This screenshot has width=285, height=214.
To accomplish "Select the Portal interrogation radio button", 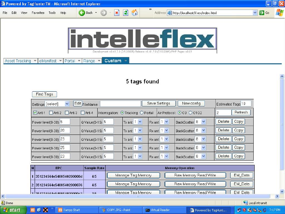I will (142, 113).
